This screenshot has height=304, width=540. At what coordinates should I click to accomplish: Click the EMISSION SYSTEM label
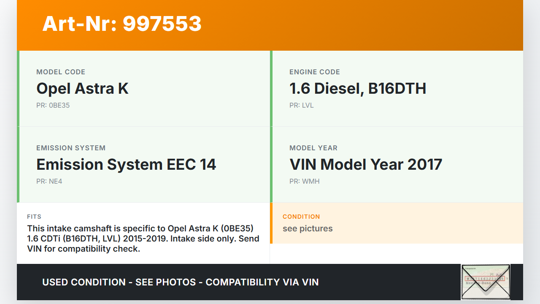[x=71, y=148]
